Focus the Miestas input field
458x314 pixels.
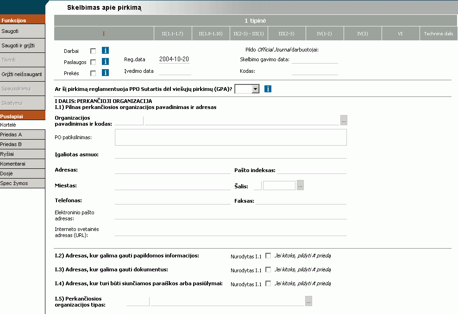click(x=173, y=186)
